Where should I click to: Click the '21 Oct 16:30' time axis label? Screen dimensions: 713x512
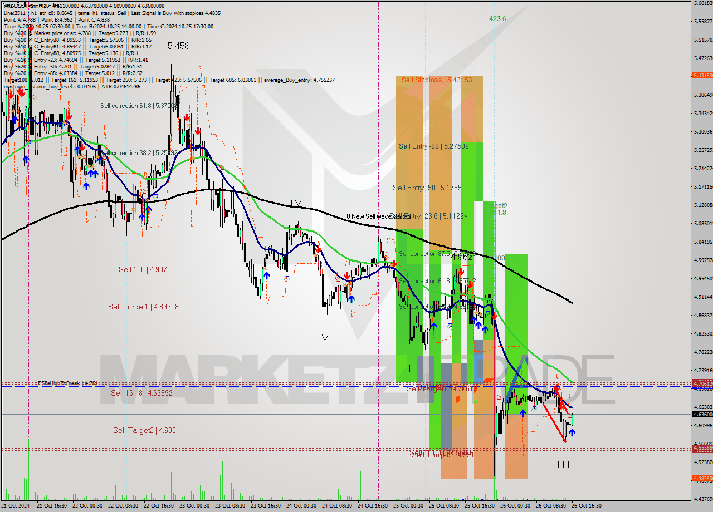click(x=52, y=506)
